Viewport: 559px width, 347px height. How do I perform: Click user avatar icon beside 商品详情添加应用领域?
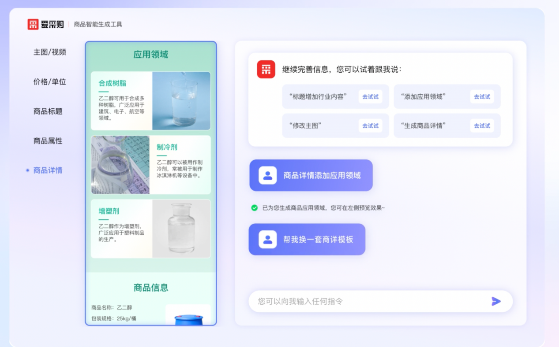tap(268, 175)
